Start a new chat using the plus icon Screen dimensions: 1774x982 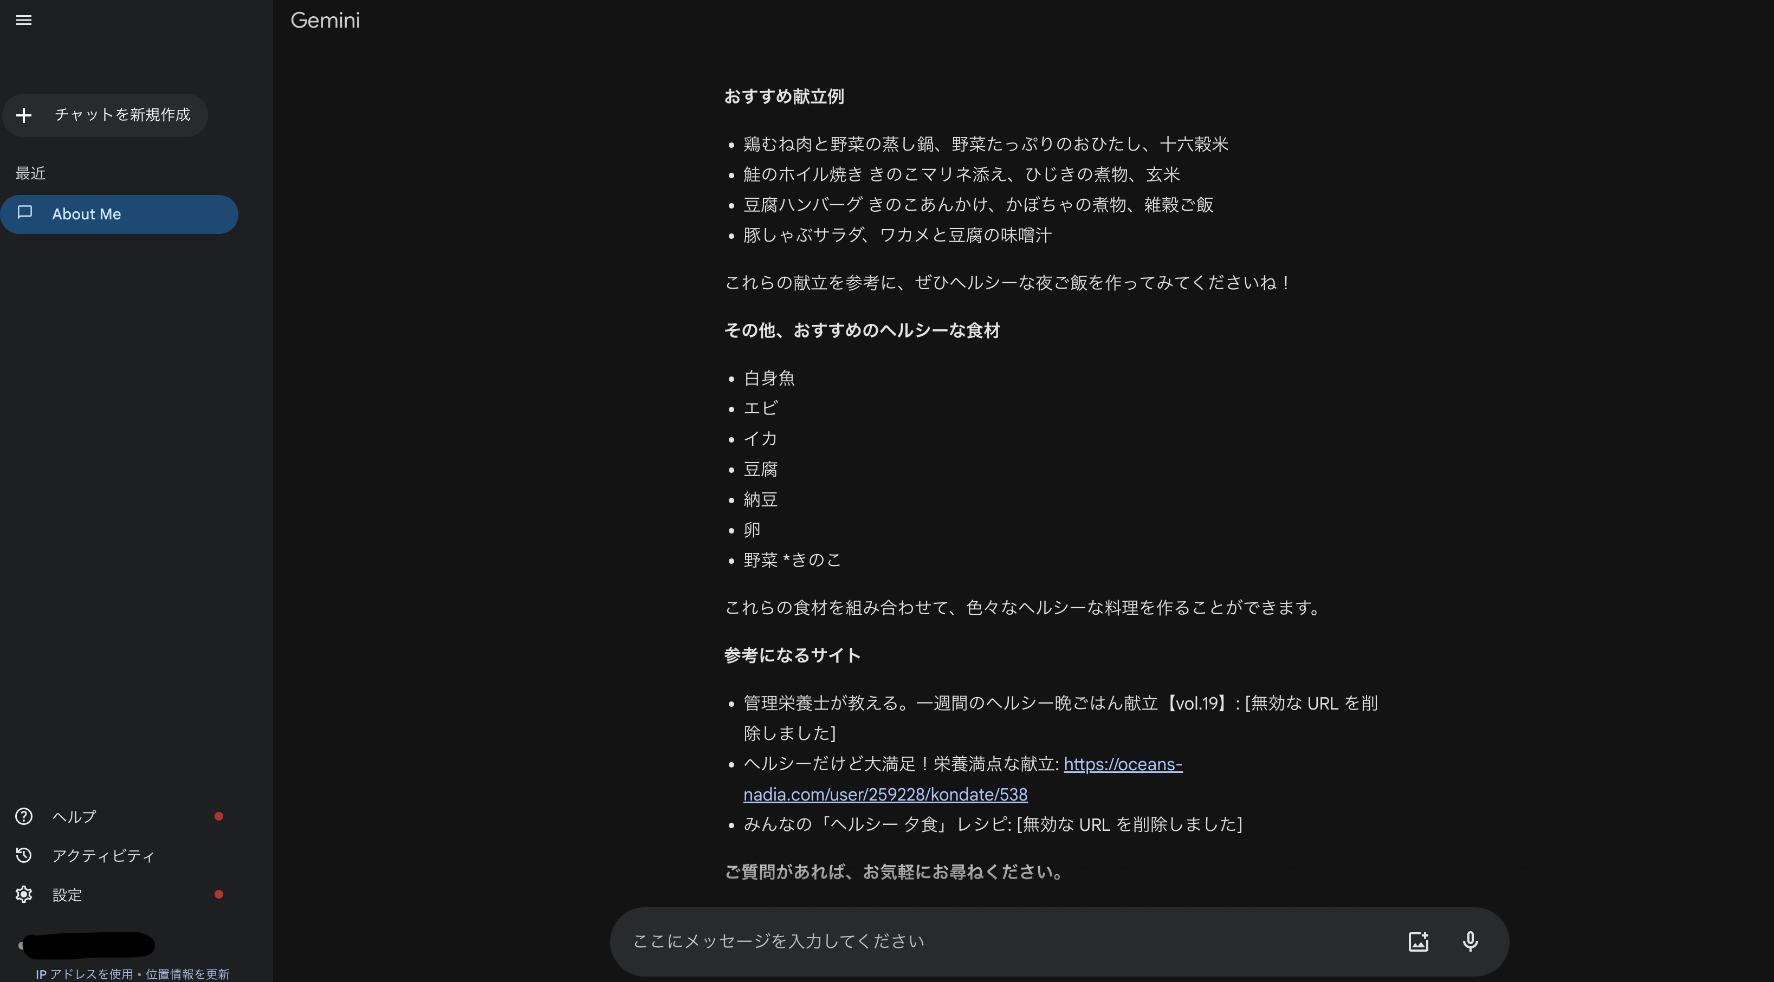25,115
